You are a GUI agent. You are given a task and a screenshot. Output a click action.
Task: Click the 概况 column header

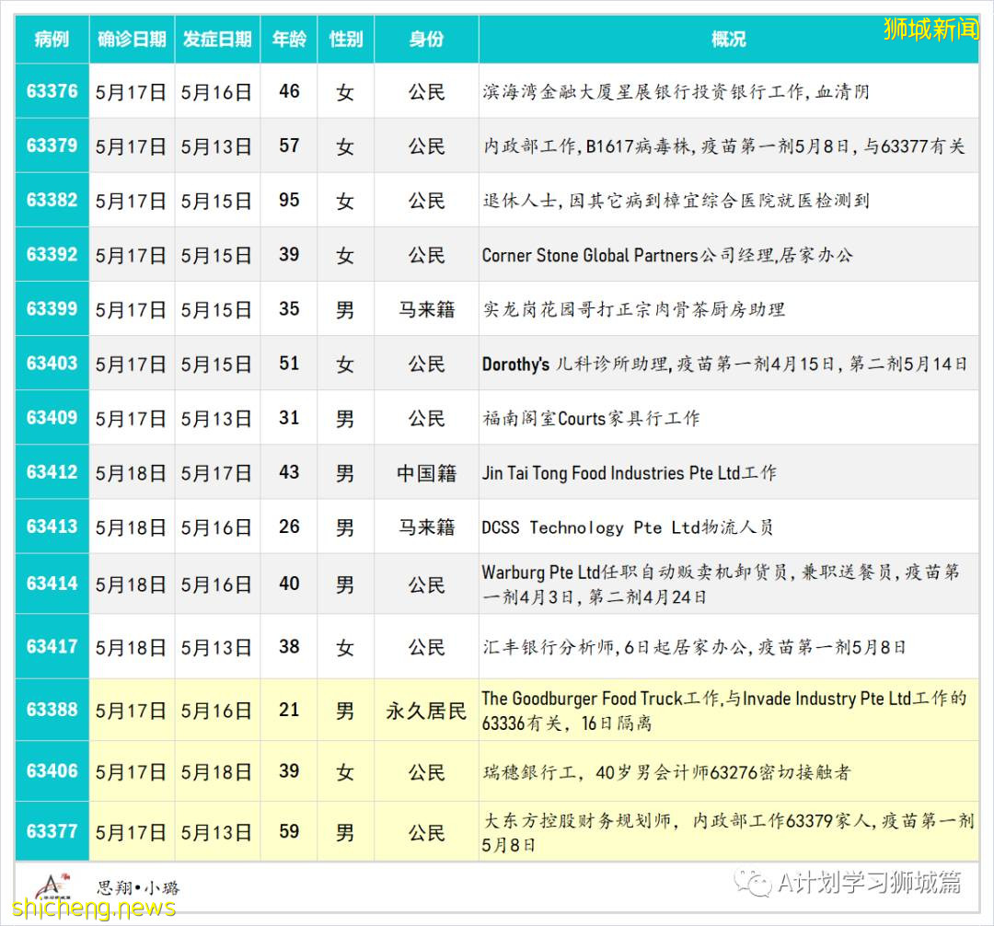tap(728, 40)
